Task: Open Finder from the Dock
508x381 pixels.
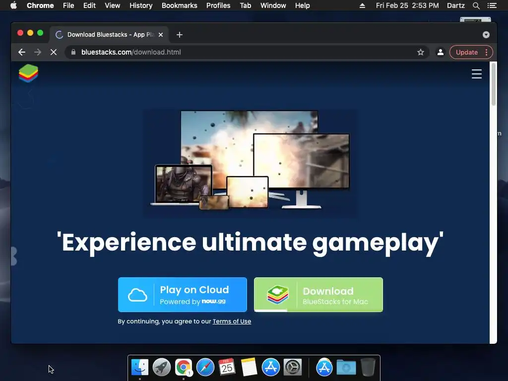Action: click(139, 368)
